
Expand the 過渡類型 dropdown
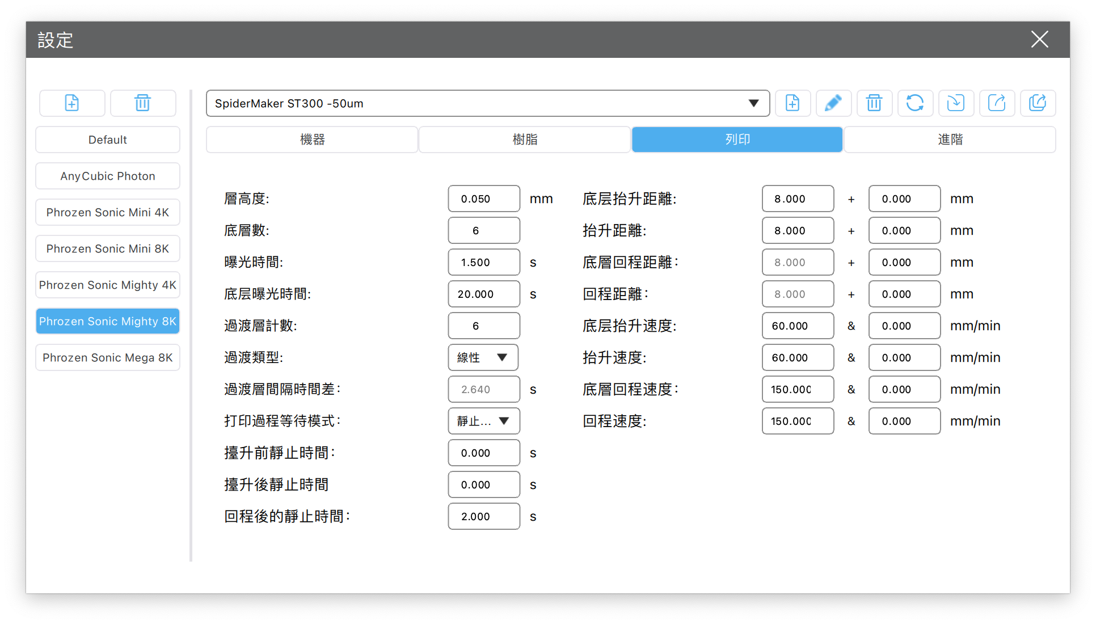[x=483, y=357]
